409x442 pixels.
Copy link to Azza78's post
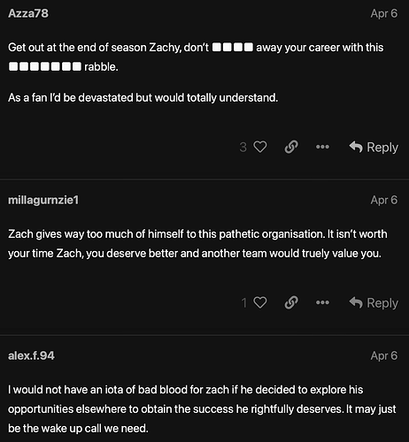(291, 147)
